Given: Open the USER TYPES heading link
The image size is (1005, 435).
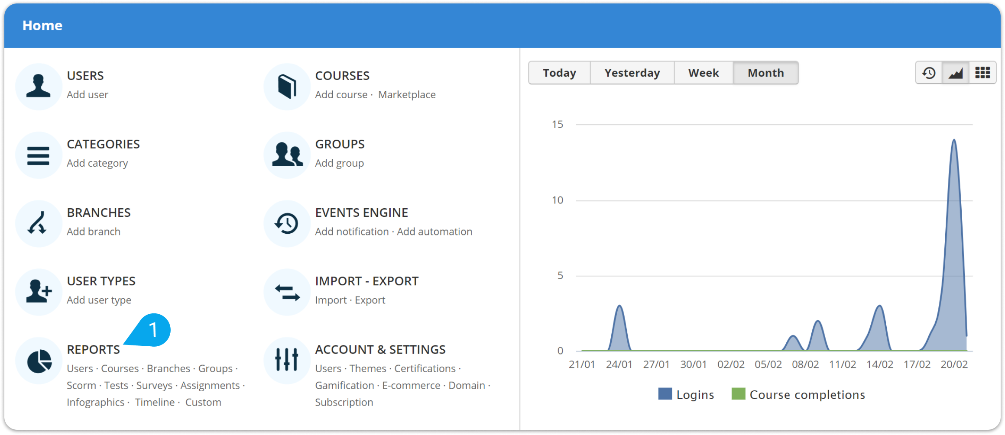Looking at the screenshot, I should (101, 281).
